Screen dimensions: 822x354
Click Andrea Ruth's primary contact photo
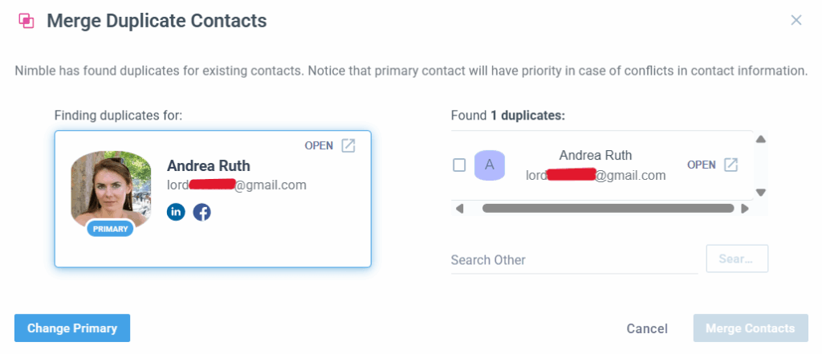(111, 186)
